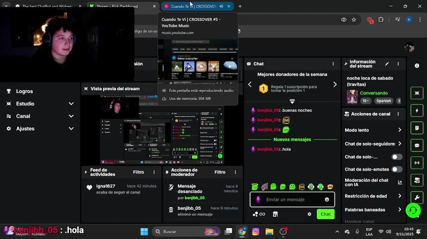
Task: Click the channel points infinity icon
Action: [x=259, y=214]
